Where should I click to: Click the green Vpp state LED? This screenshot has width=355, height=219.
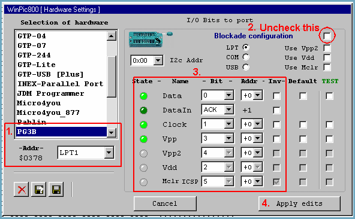(x=143, y=139)
